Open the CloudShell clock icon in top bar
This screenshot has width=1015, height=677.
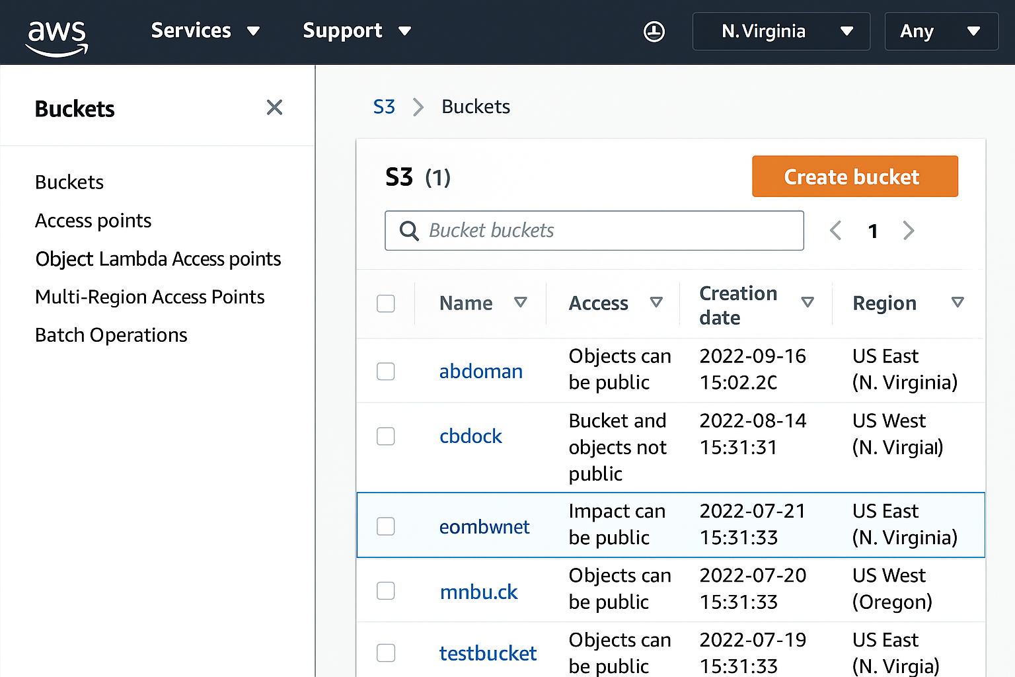tap(654, 31)
